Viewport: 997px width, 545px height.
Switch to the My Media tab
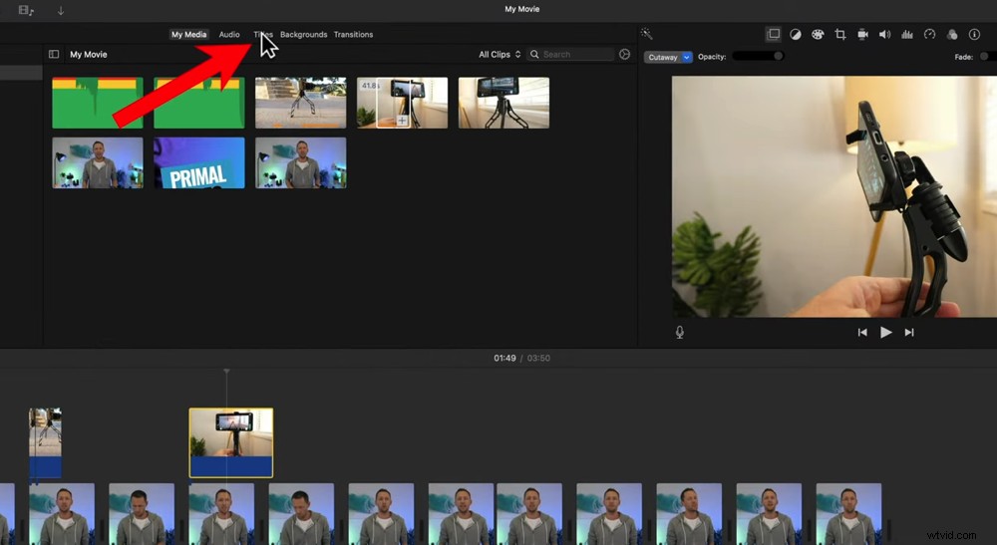(x=188, y=34)
